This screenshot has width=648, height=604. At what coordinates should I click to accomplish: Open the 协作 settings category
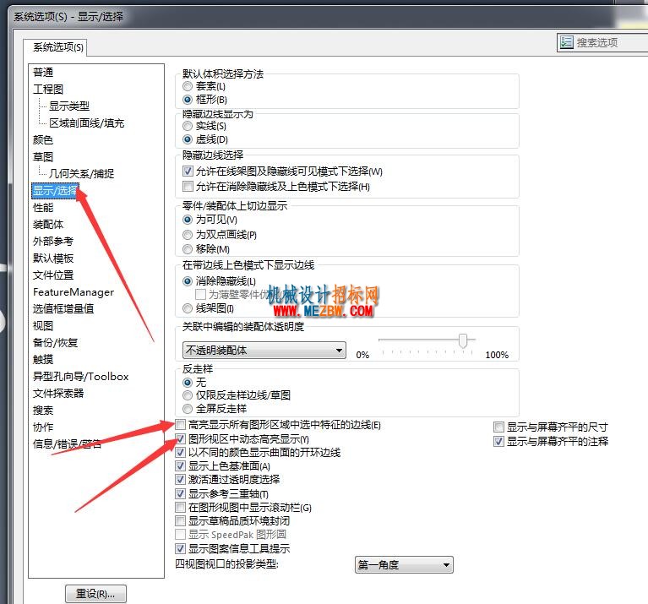click(x=43, y=427)
